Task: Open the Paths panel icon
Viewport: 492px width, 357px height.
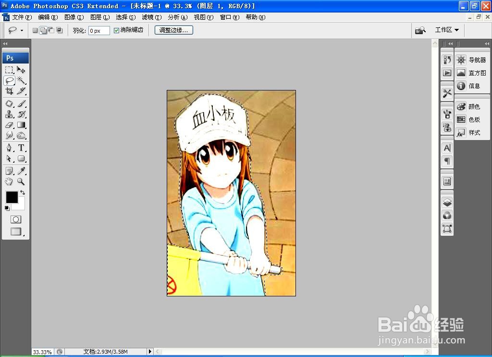Action: click(x=447, y=229)
